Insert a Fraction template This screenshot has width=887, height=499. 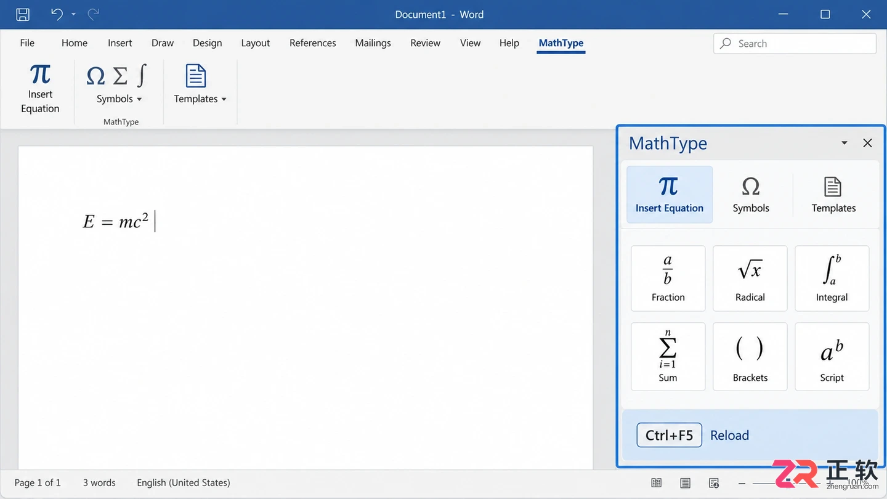tap(668, 278)
